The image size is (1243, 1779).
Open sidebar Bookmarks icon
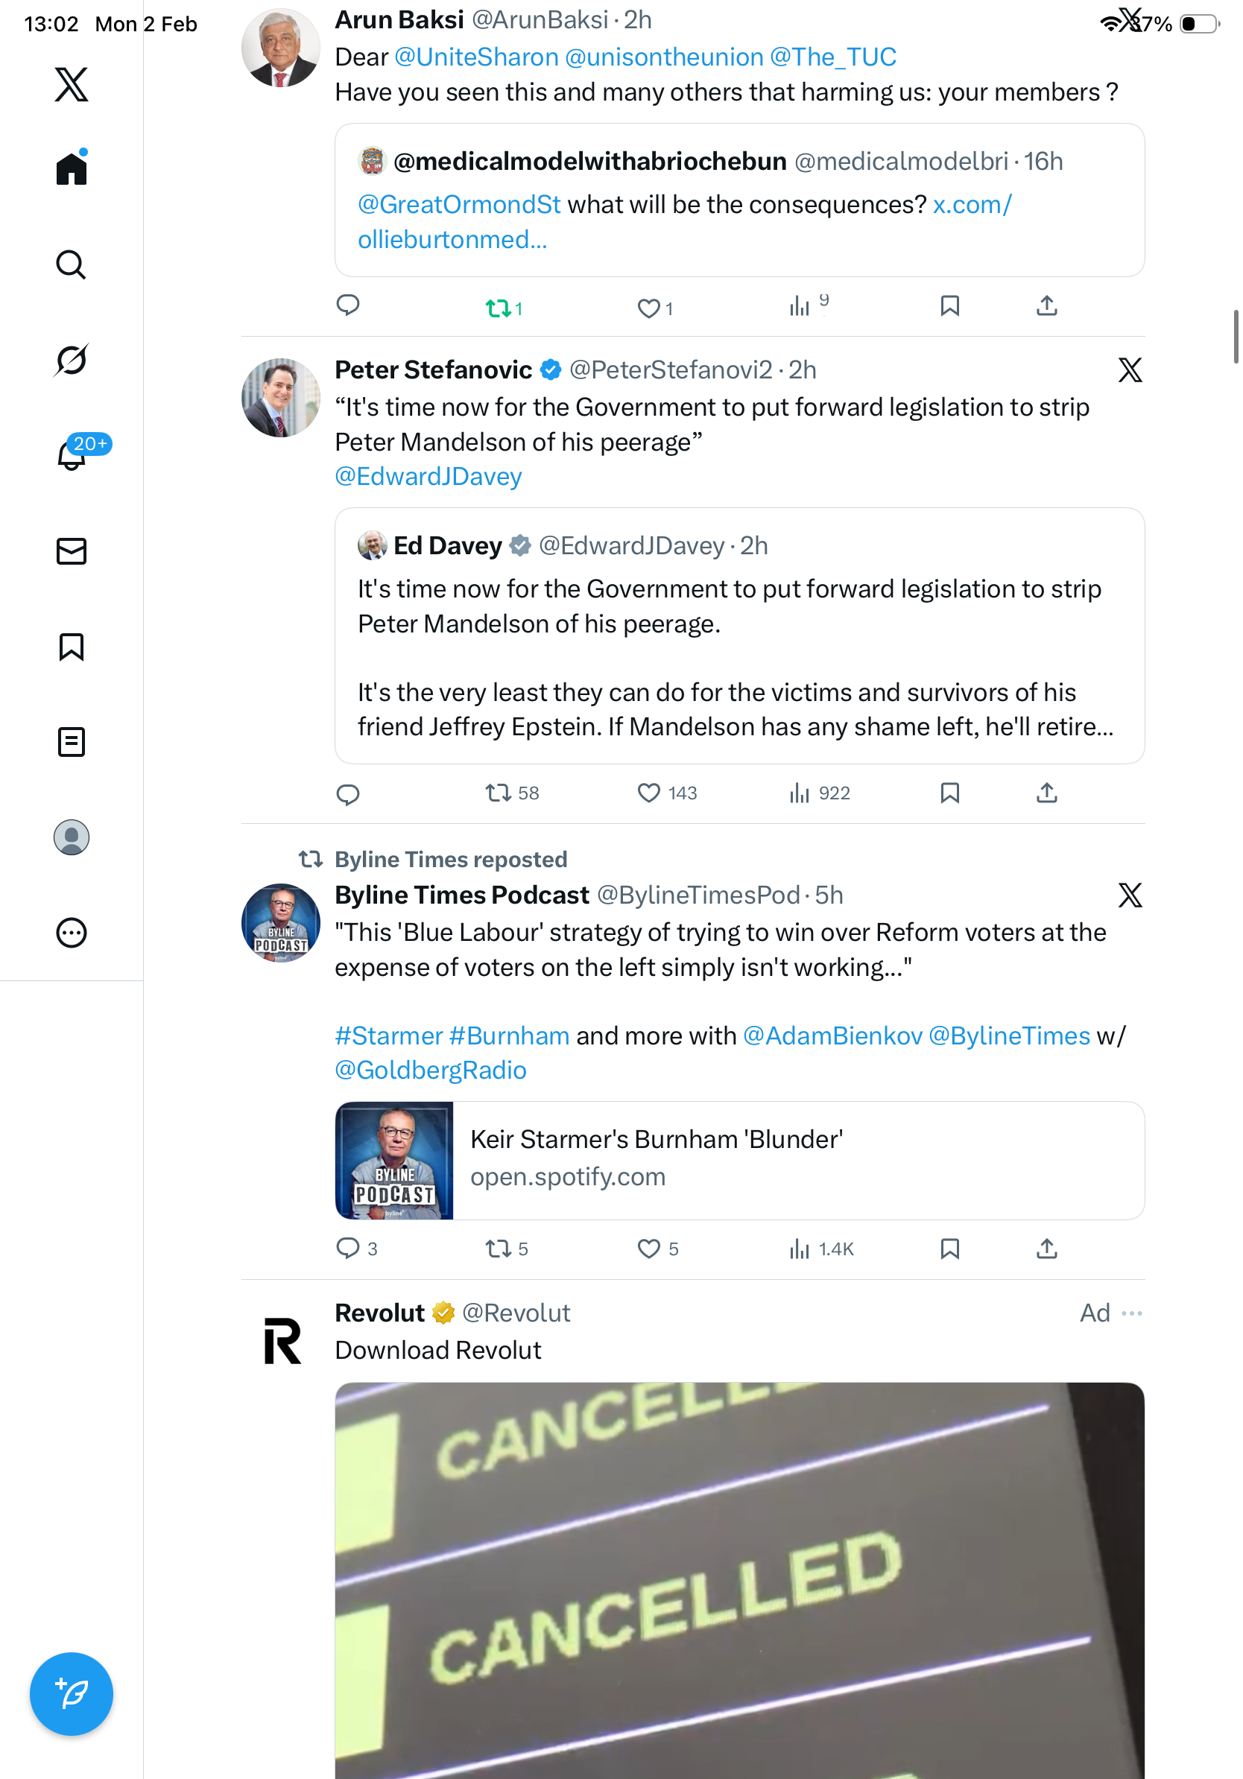72,646
